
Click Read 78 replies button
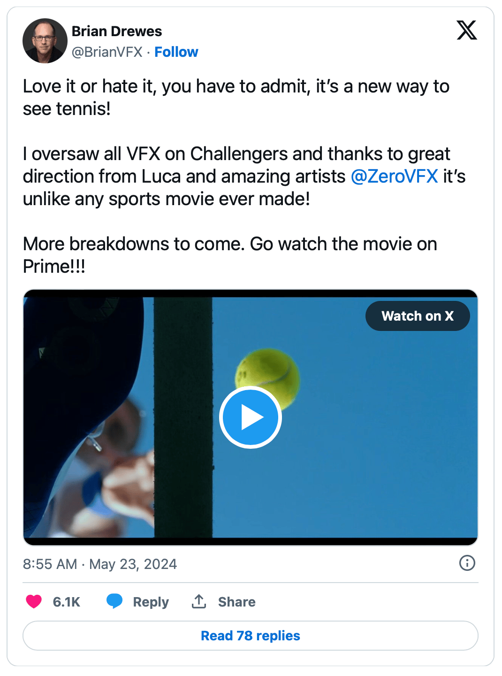pyautogui.click(x=251, y=636)
